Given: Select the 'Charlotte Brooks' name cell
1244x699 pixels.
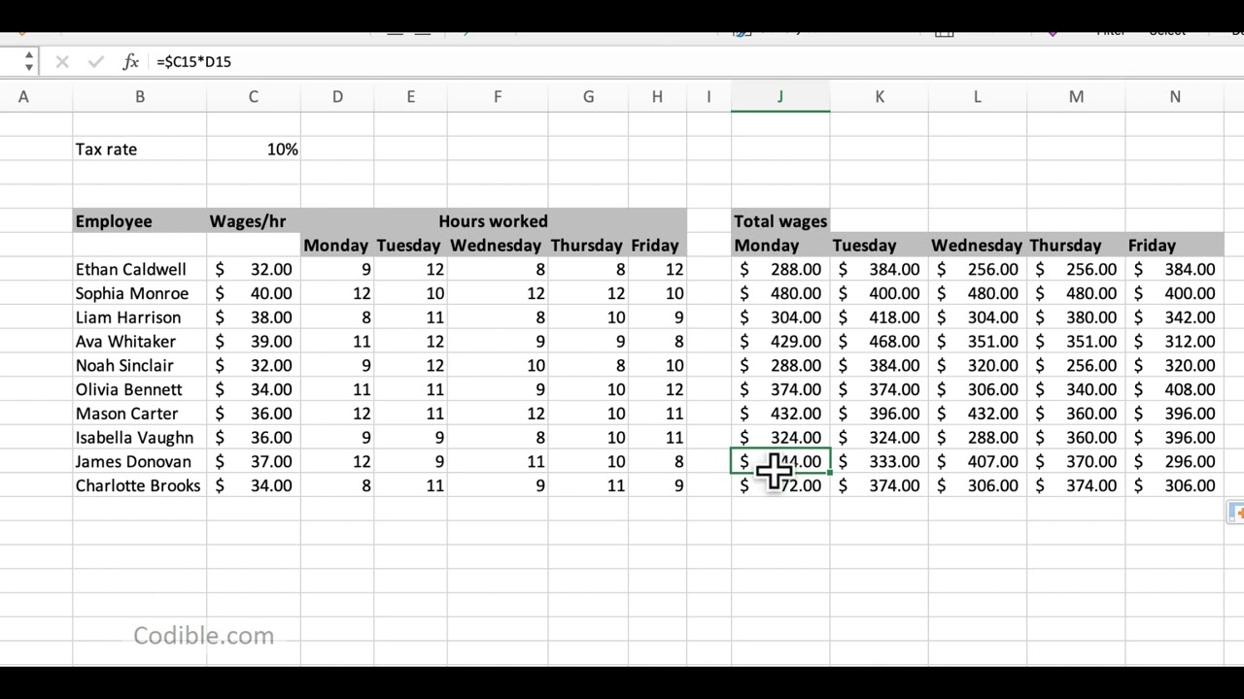Looking at the screenshot, I should 140,485.
